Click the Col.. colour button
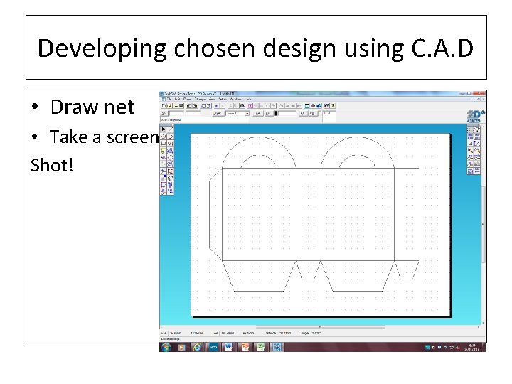Screen dimensions: 512x384 coord(269,114)
